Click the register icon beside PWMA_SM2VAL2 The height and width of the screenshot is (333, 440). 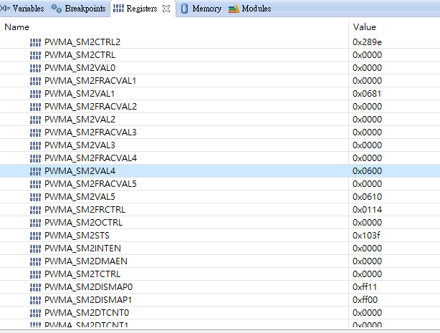coord(35,120)
